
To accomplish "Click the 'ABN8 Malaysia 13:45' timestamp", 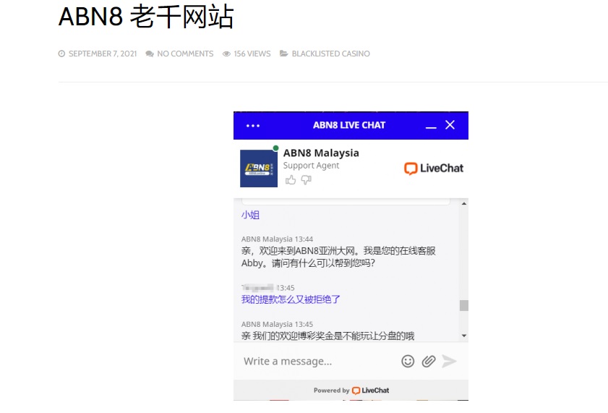I will coord(277,324).
